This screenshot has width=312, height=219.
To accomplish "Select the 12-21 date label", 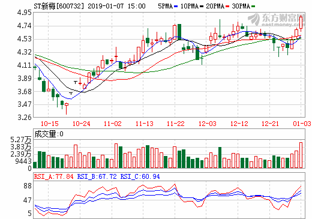I will [x=270, y=124].
